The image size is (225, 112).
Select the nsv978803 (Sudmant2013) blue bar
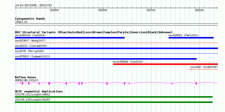[x=106, y=59]
